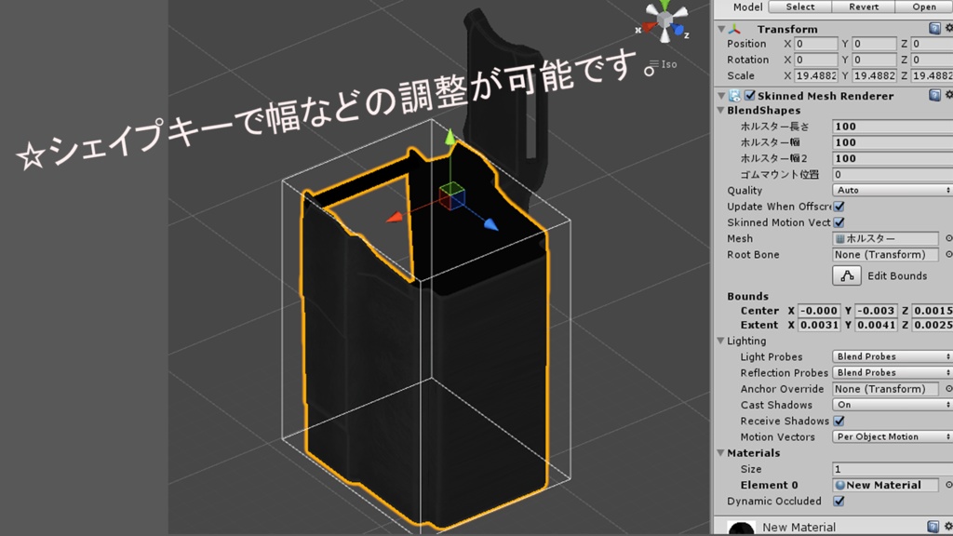Open the Light Probes dropdown

[x=889, y=356]
